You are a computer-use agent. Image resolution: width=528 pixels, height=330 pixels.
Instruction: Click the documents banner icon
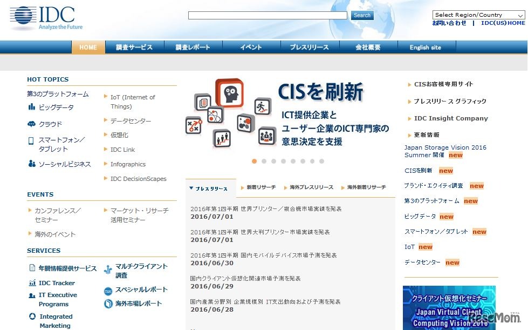[x=203, y=103]
